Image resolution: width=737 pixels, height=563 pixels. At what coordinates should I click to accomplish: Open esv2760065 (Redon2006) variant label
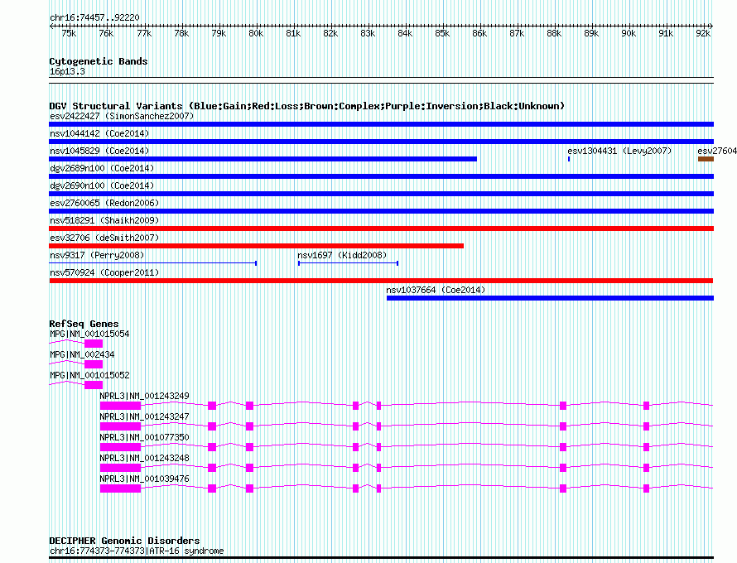[104, 203]
